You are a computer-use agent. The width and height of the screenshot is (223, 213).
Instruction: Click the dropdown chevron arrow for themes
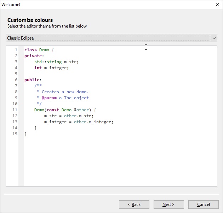[214, 38]
